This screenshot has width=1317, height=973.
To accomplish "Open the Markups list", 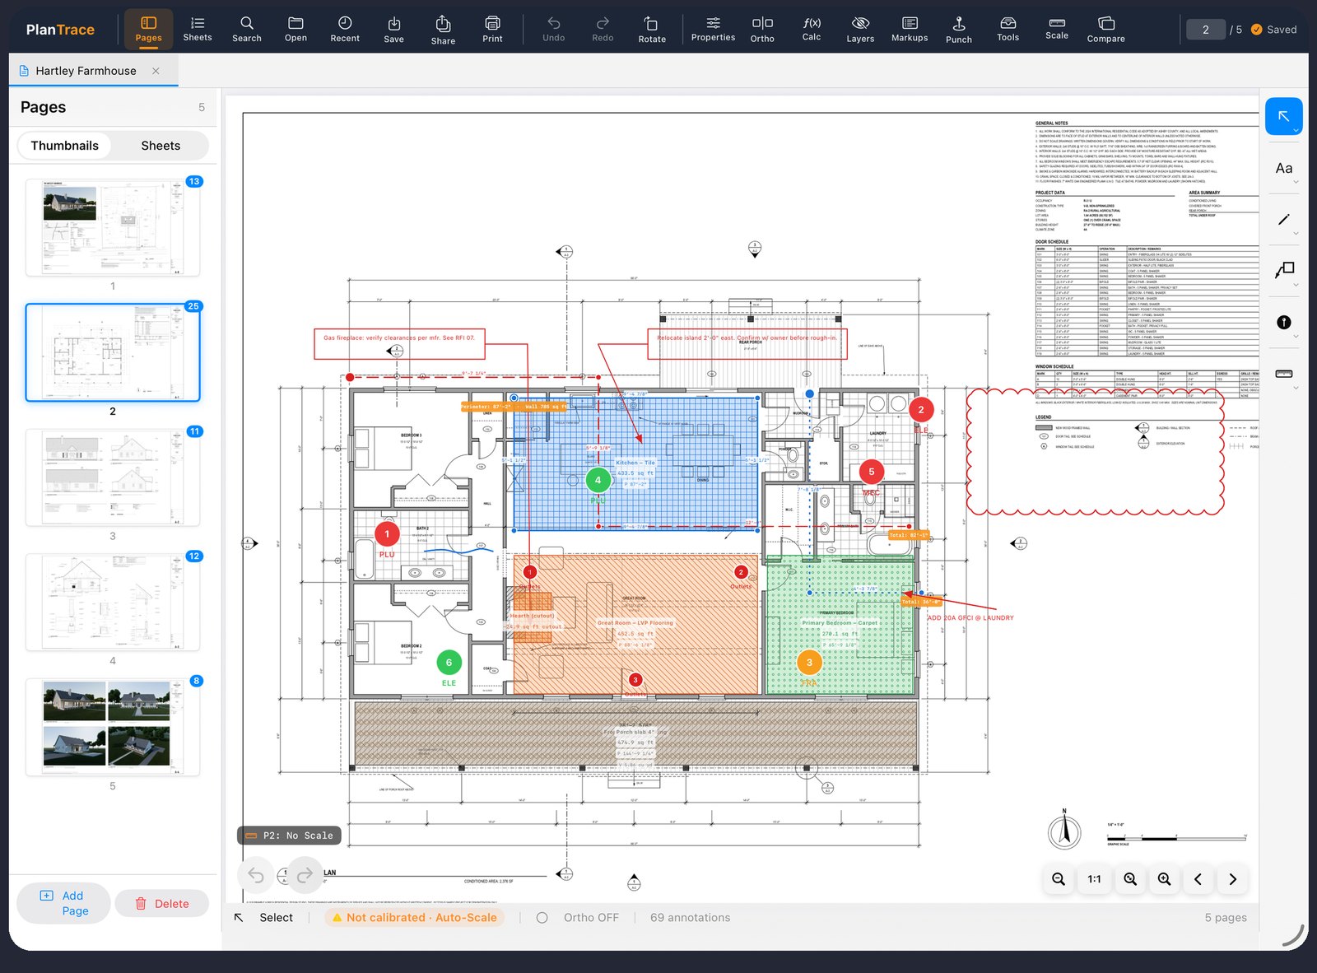I will click(910, 29).
